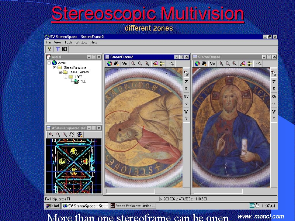This screenshot has width=295, height=221.
Task: Click the stereo model icon beside 100
Action: coord(77,81)
